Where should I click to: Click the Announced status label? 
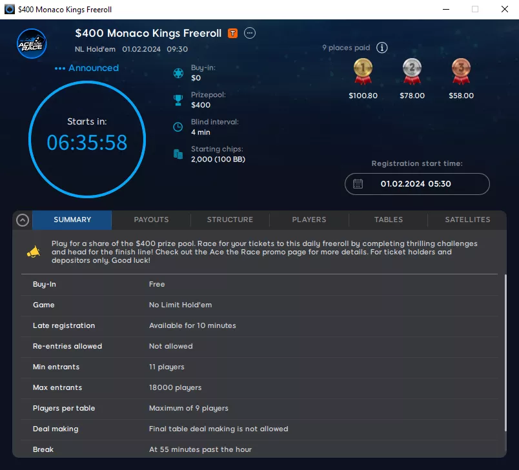coord(94,68)
